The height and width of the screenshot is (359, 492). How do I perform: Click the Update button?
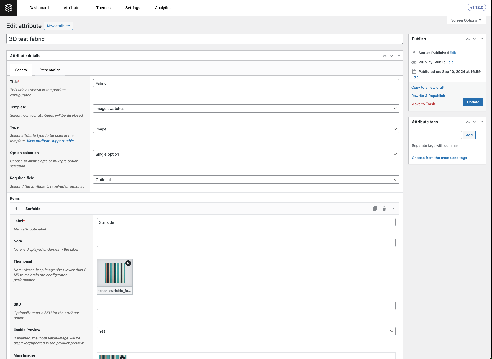click(473, 102)
